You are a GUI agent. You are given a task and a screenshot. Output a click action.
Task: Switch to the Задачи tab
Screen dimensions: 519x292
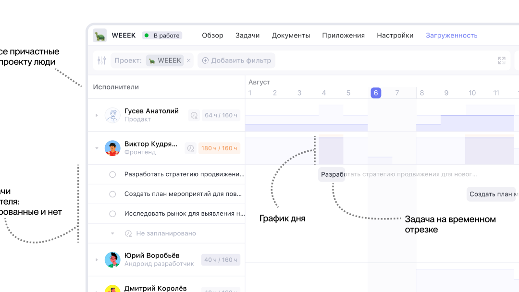pos(247,36)
